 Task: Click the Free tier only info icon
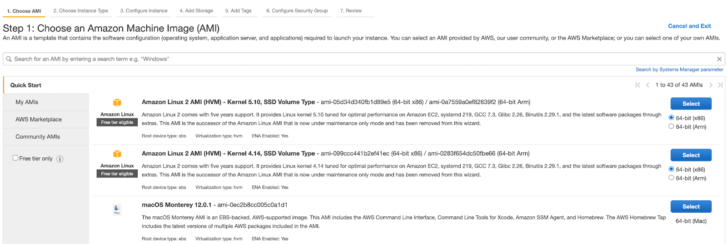60,159
